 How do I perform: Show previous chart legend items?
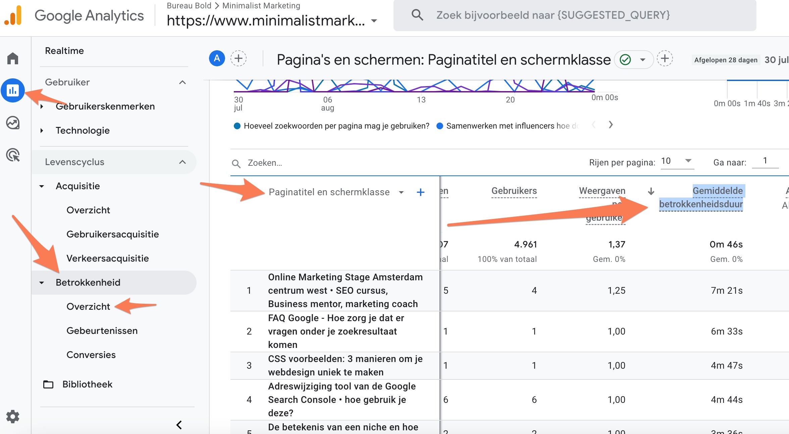click(594, 125)
